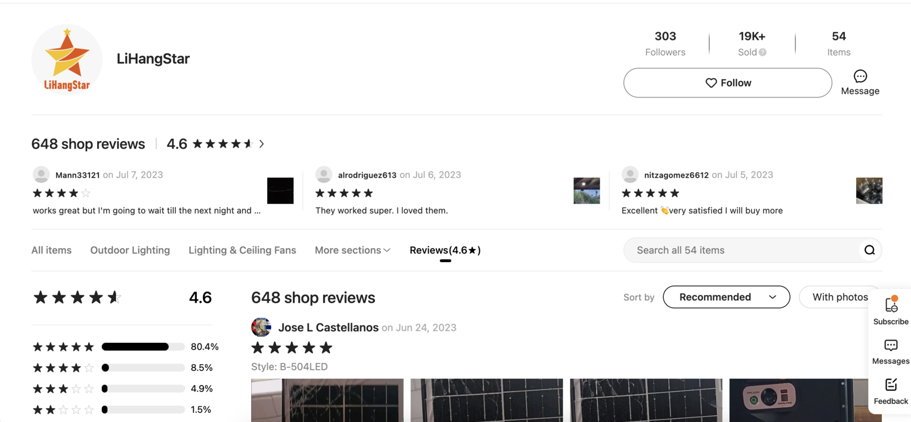Image resolution: width=911 pixels, height=422 pixels.
Task: Filter reviews by five-star rating row
Action: (x=125, y=347)
